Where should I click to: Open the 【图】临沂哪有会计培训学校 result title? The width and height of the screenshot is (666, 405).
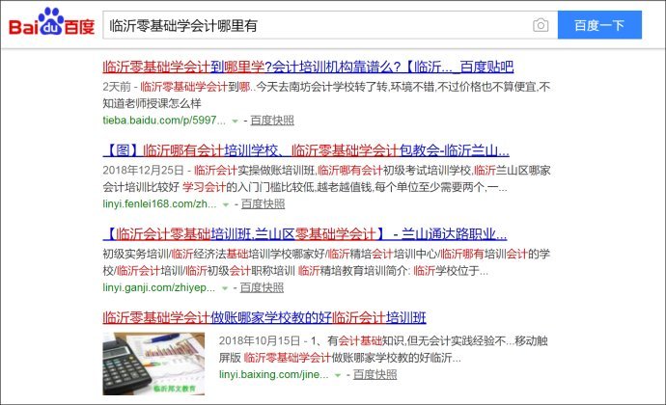click(305, 151)
